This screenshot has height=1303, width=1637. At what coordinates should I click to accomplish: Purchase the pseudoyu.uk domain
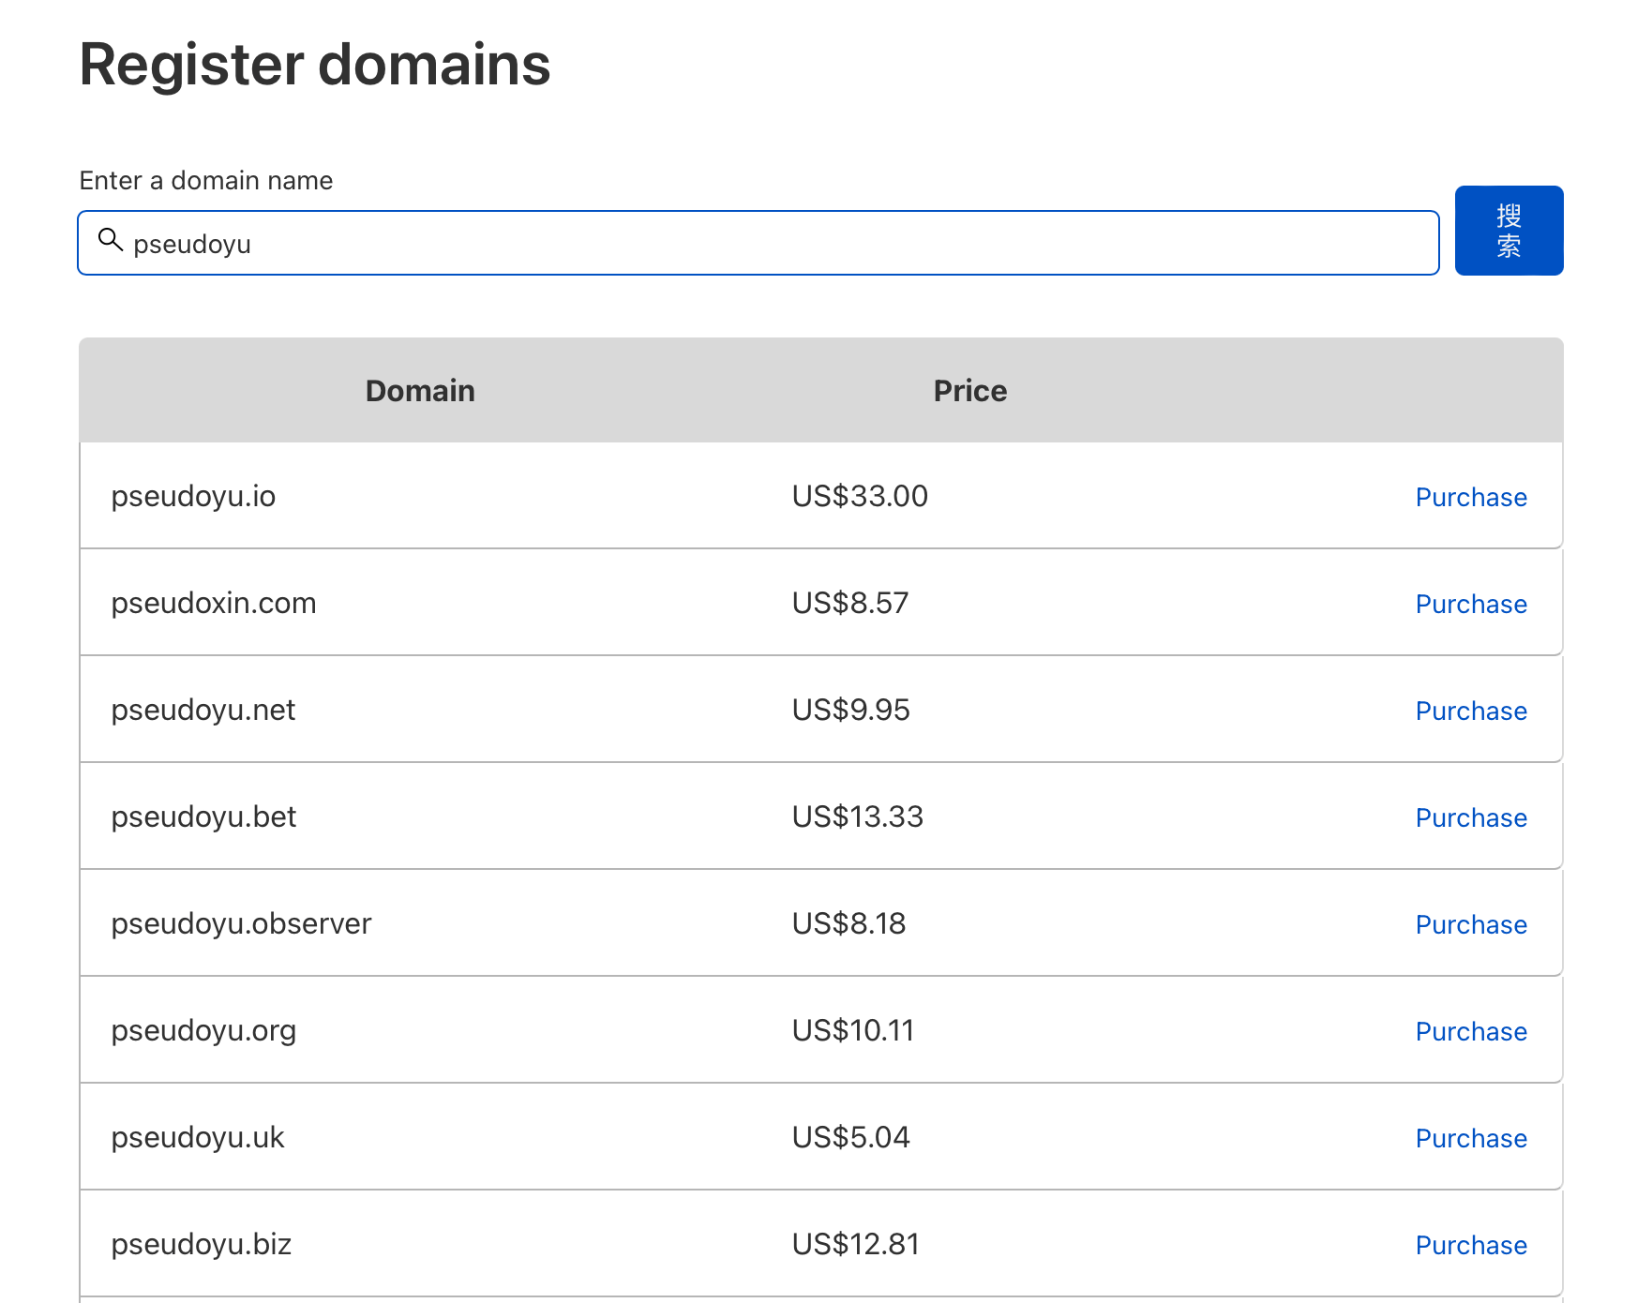point(1470,1138)
